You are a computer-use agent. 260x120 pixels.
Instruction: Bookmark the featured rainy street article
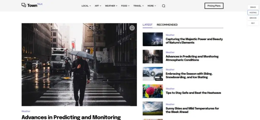[132, 28]
